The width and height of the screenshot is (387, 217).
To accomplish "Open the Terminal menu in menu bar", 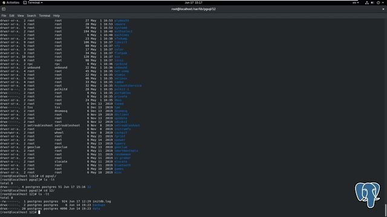I will pyautogui.click(x=45, y=16).
